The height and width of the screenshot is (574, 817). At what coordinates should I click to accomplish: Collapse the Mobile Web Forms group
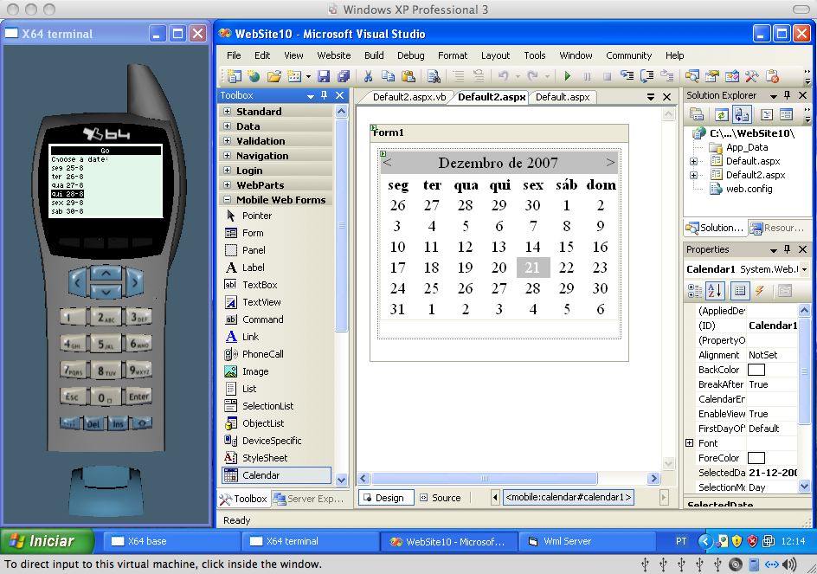[x=227, y=199]
